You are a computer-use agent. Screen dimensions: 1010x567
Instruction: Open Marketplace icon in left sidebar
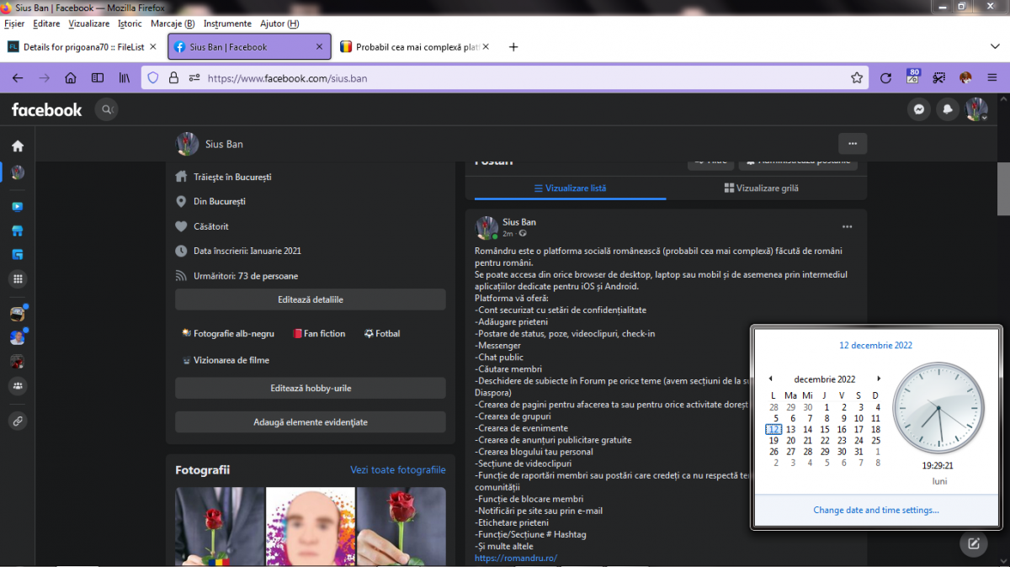coord(18,231)
